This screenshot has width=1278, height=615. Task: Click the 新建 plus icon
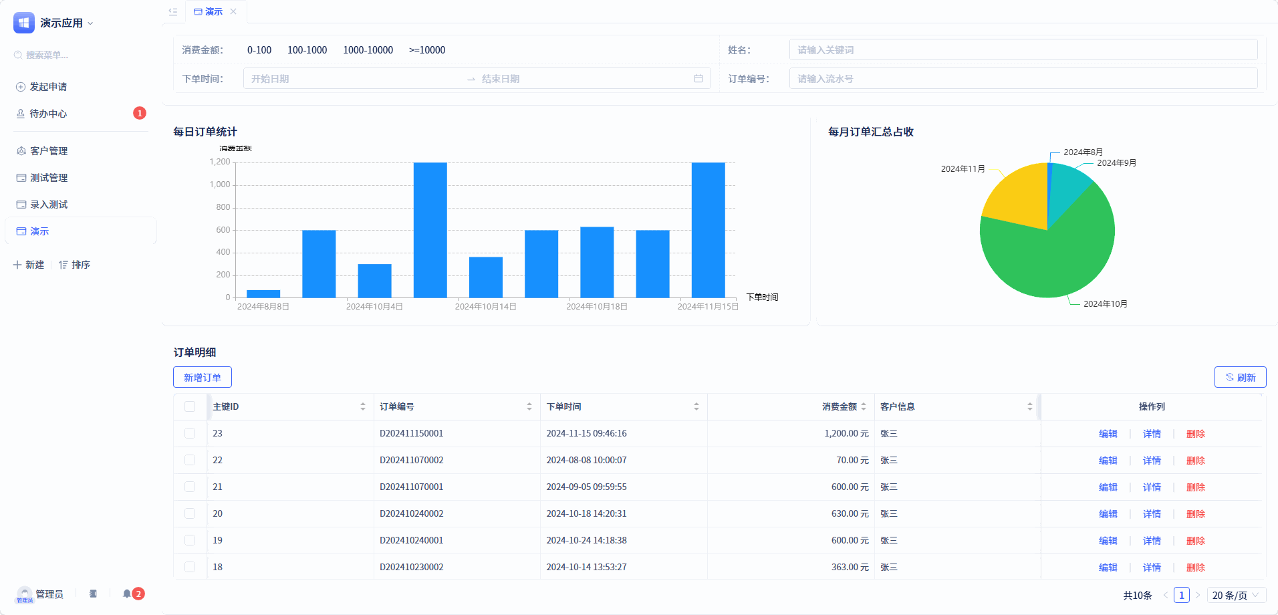point(17,265)
